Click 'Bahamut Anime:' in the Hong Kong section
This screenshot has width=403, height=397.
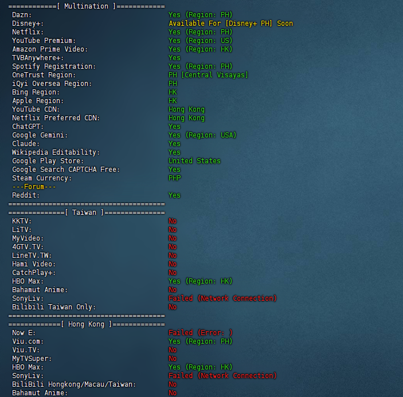click(x=40, y=393)
